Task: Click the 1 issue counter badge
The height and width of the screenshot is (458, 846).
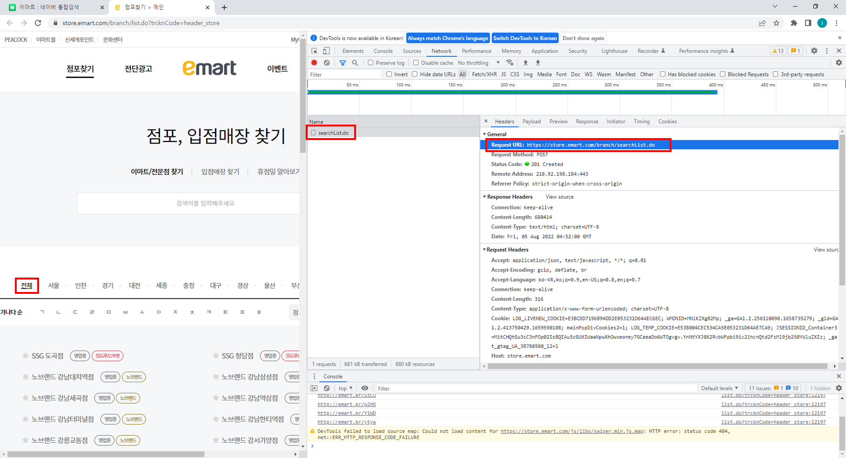Action: pos(795,51)
